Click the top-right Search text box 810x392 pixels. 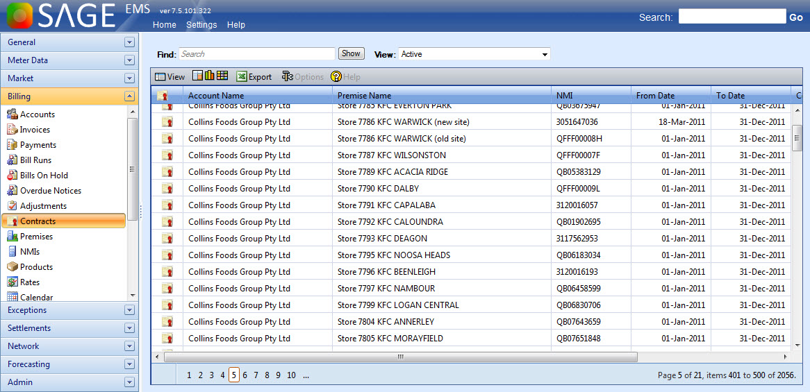[x=732, y=17]
